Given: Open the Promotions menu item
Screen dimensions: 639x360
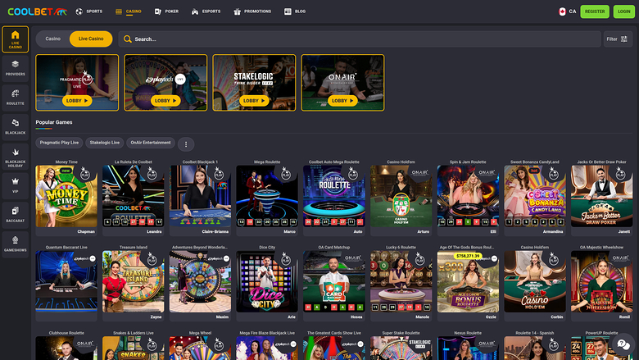Looking at the screenshot, I should (x=252, y=12).
